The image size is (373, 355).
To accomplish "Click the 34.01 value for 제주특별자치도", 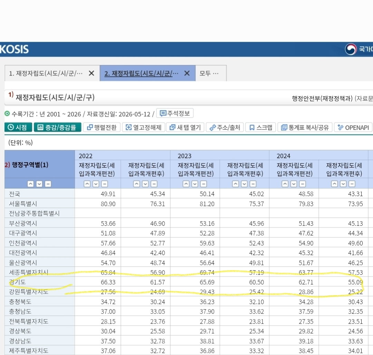I will coord(355,351).
